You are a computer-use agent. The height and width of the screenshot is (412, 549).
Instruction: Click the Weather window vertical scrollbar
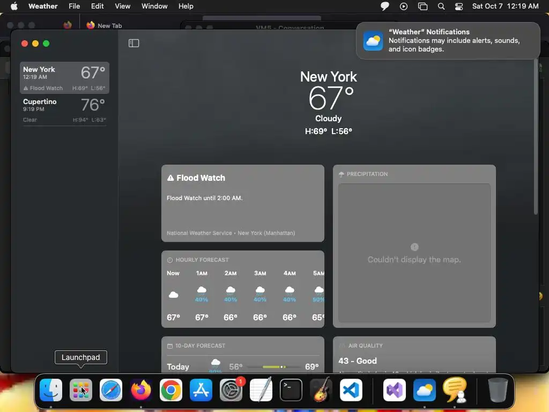pyautogui.click(x=536, y=137)
